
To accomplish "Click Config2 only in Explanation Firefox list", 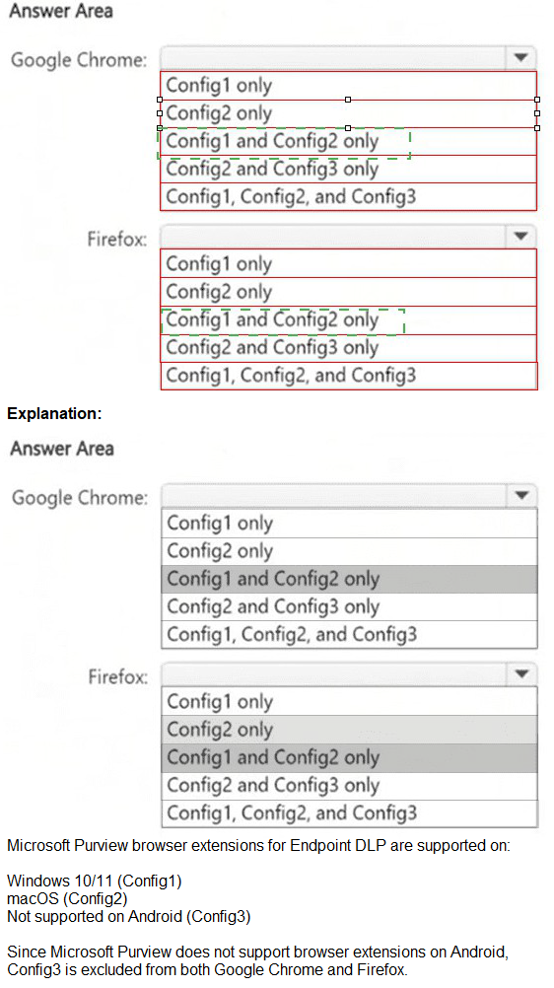I will tap(349, 730).
